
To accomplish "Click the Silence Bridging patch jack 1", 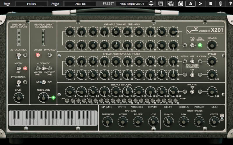I will click(67, 101).
